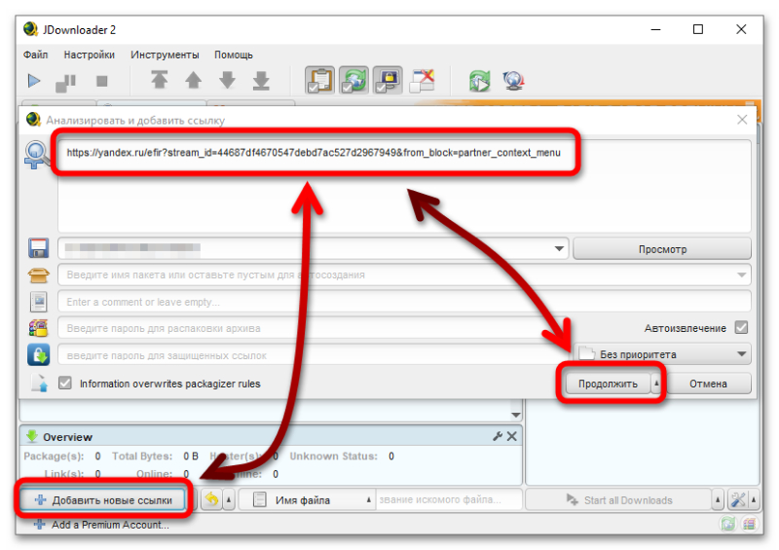The width and height of the screenshot is (779, 550).
Task: Click the Overview panel settings wrench icon
Action: click(x=498, y=436)
